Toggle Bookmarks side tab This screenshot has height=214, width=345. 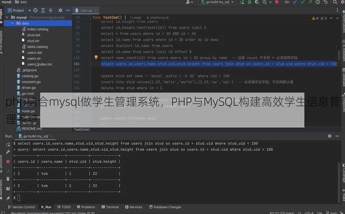(x=2, y=190)
